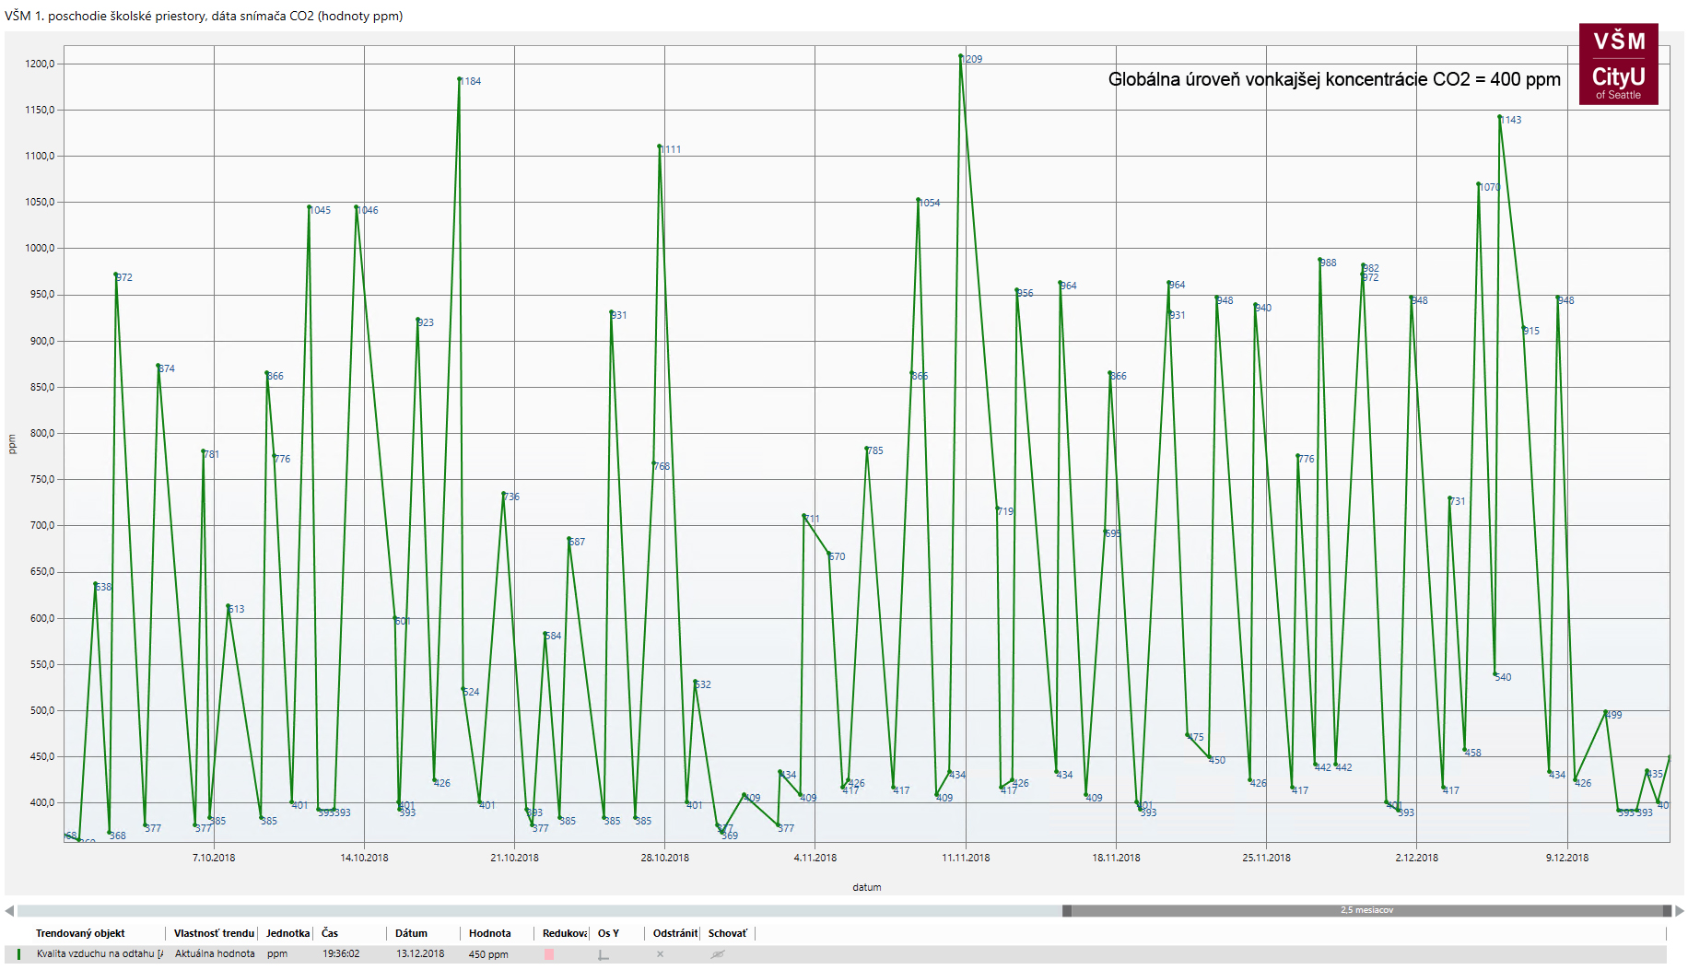1688x970 pixels.
Task: Click the Schovať hide eye icon
Action: (718, 954)
